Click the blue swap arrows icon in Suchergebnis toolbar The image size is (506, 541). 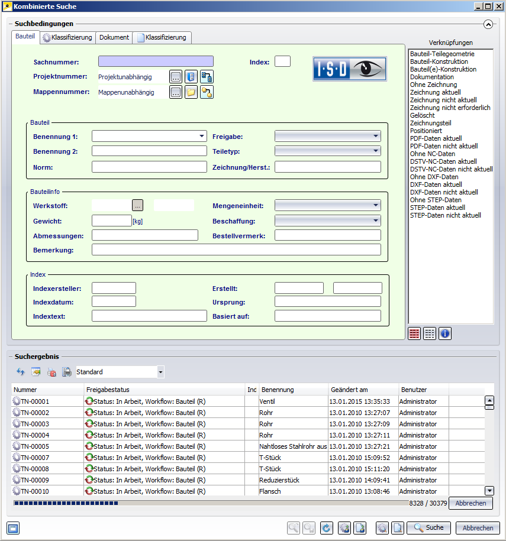coord(21,372)
